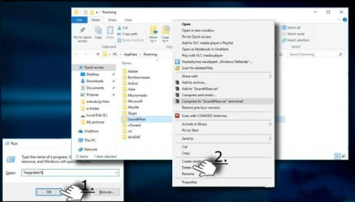
Task: Select the Macromedia folder
Action: (137, 95)
